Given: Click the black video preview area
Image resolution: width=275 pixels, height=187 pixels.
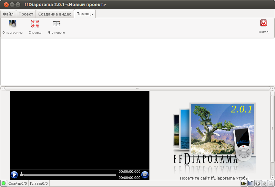Looking at the screenshot, I should [80, 130].
